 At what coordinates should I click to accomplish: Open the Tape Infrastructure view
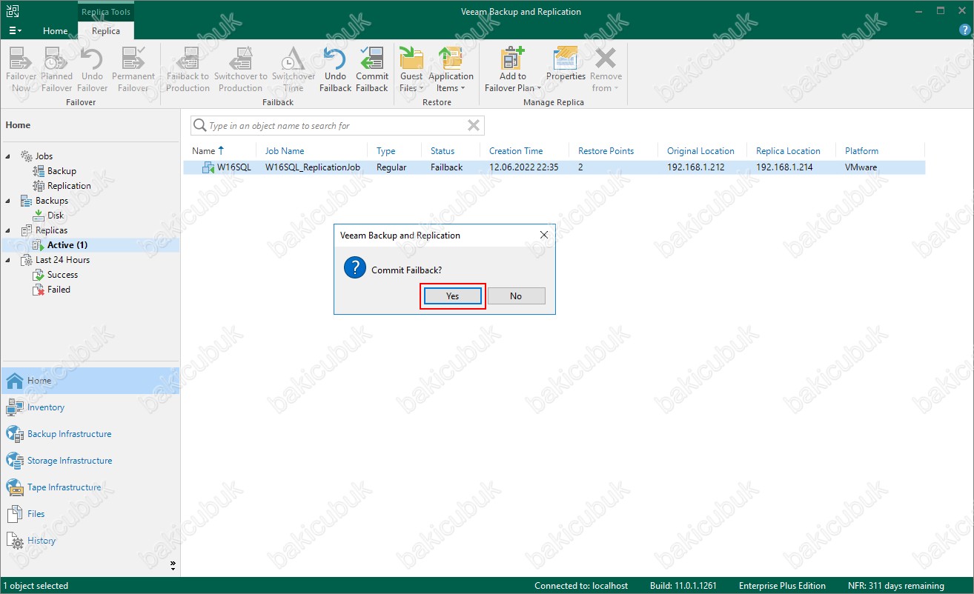[90, 487]
